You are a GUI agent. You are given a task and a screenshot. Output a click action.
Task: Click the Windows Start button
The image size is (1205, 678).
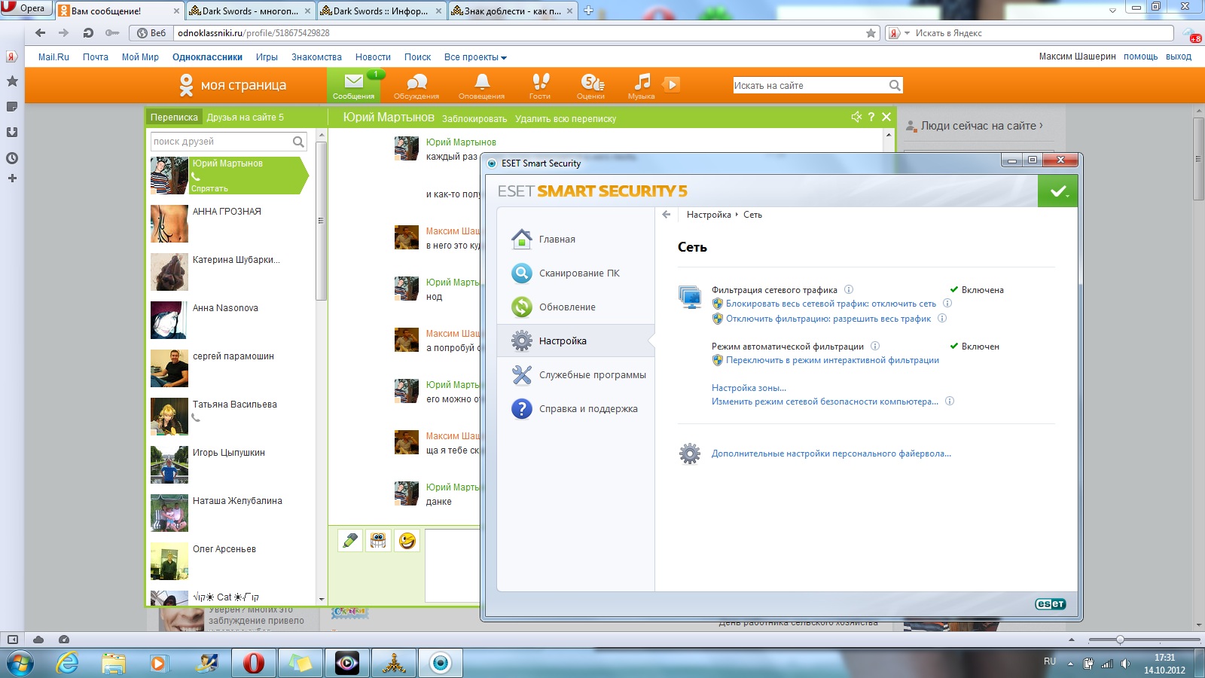tap(20, 664)
